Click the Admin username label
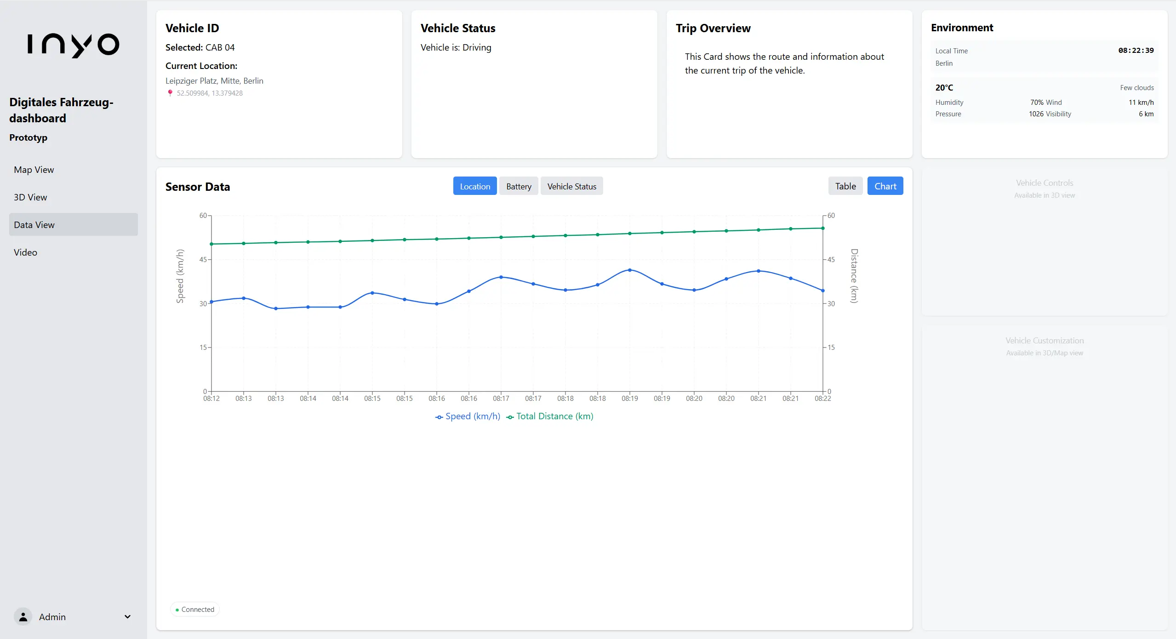 pyautogui.click(x=52, y=617)
